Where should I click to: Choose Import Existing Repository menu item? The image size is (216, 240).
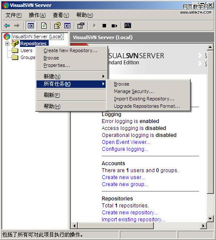[x=144, y=99]
